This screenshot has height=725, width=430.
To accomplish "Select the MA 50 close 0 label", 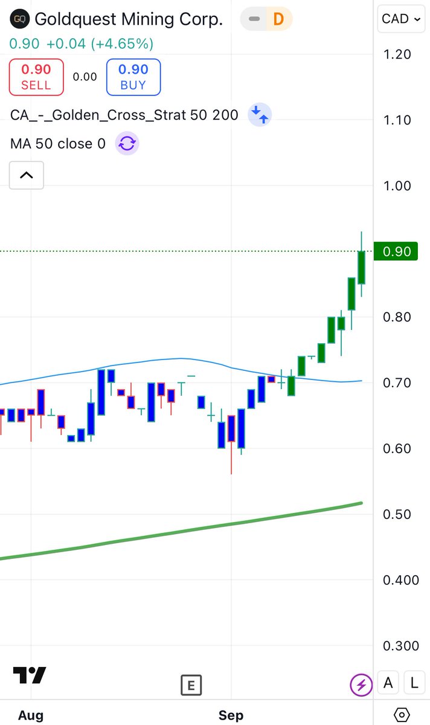I will tap(58, 144).
